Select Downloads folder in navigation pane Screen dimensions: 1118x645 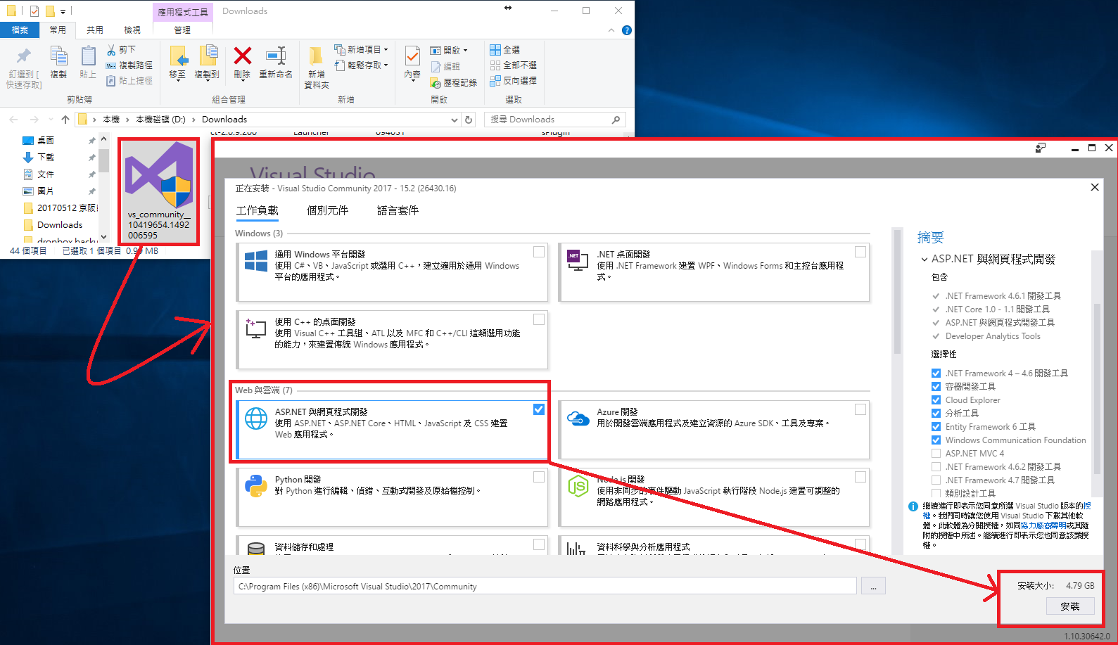60,225
